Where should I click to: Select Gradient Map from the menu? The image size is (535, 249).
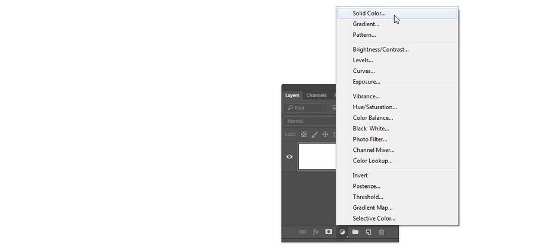click(372, 207)
